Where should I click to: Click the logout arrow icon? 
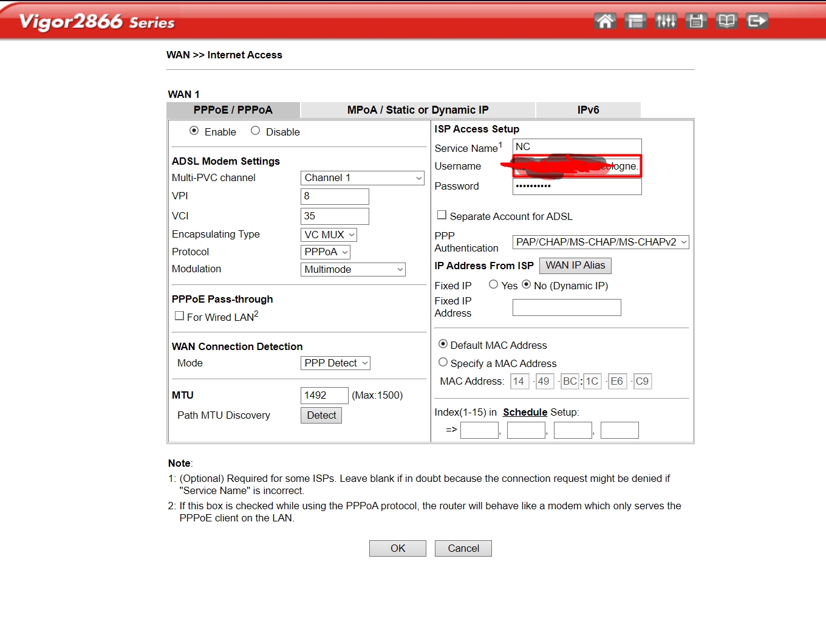pyautogui.click(x=757, y=21)
